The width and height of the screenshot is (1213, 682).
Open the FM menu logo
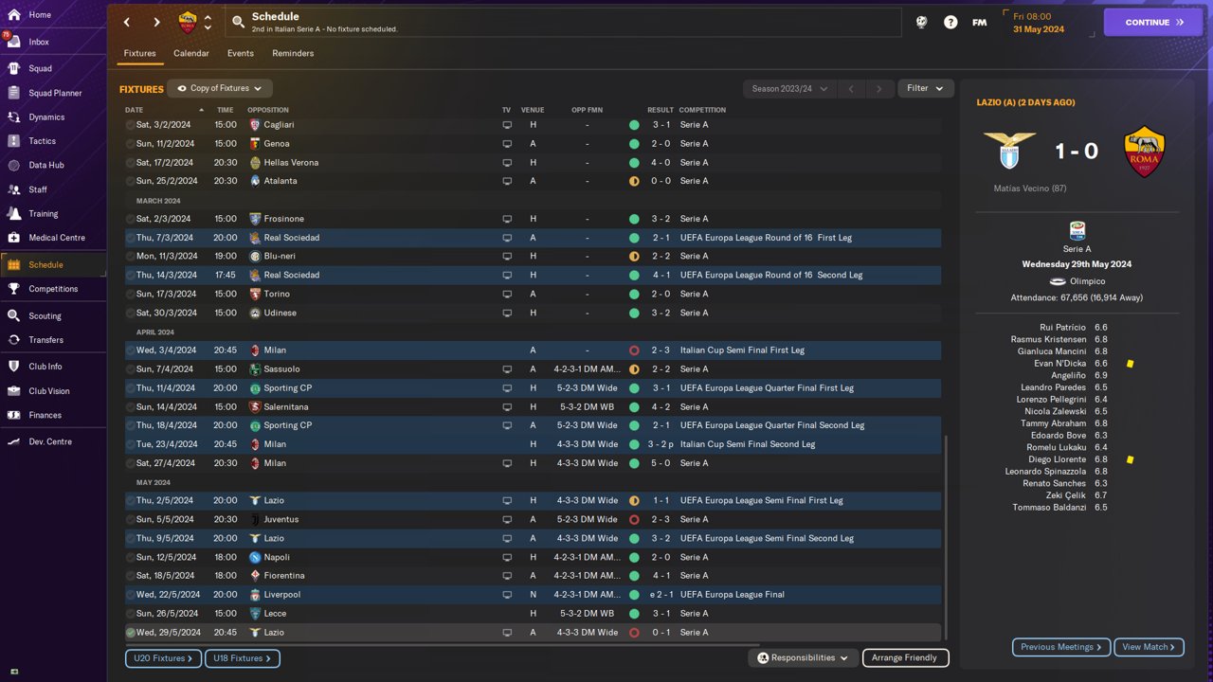[x=980, y=22]
